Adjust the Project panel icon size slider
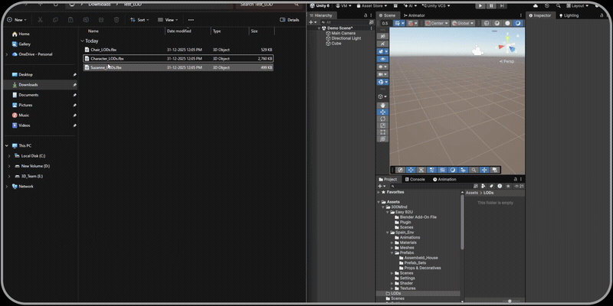Screen dimensions: 613x306 tap(510, 301)
